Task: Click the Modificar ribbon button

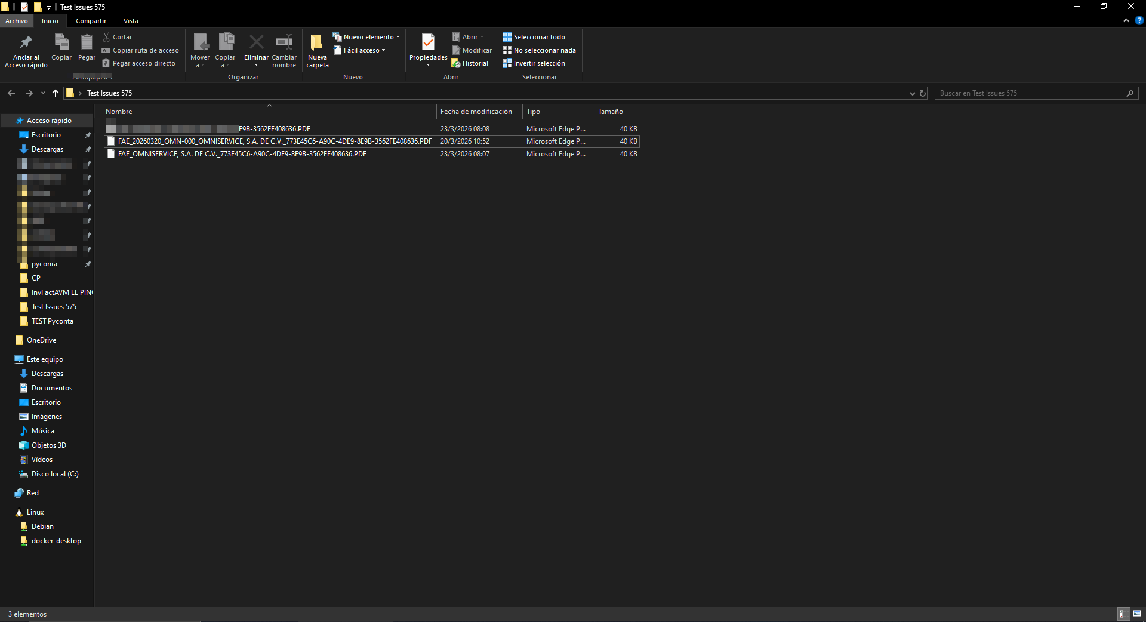Action: point(472,50)
